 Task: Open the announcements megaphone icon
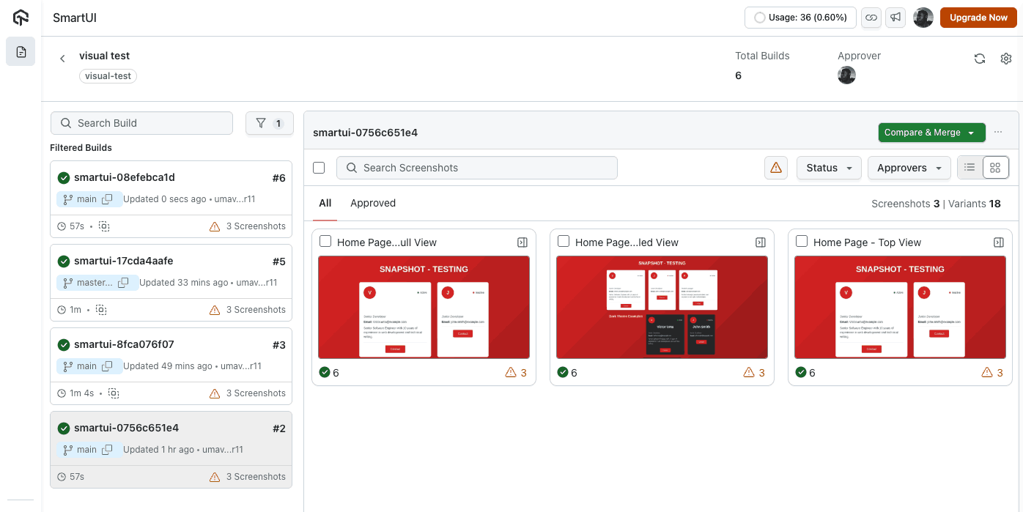tap(895, 17)
